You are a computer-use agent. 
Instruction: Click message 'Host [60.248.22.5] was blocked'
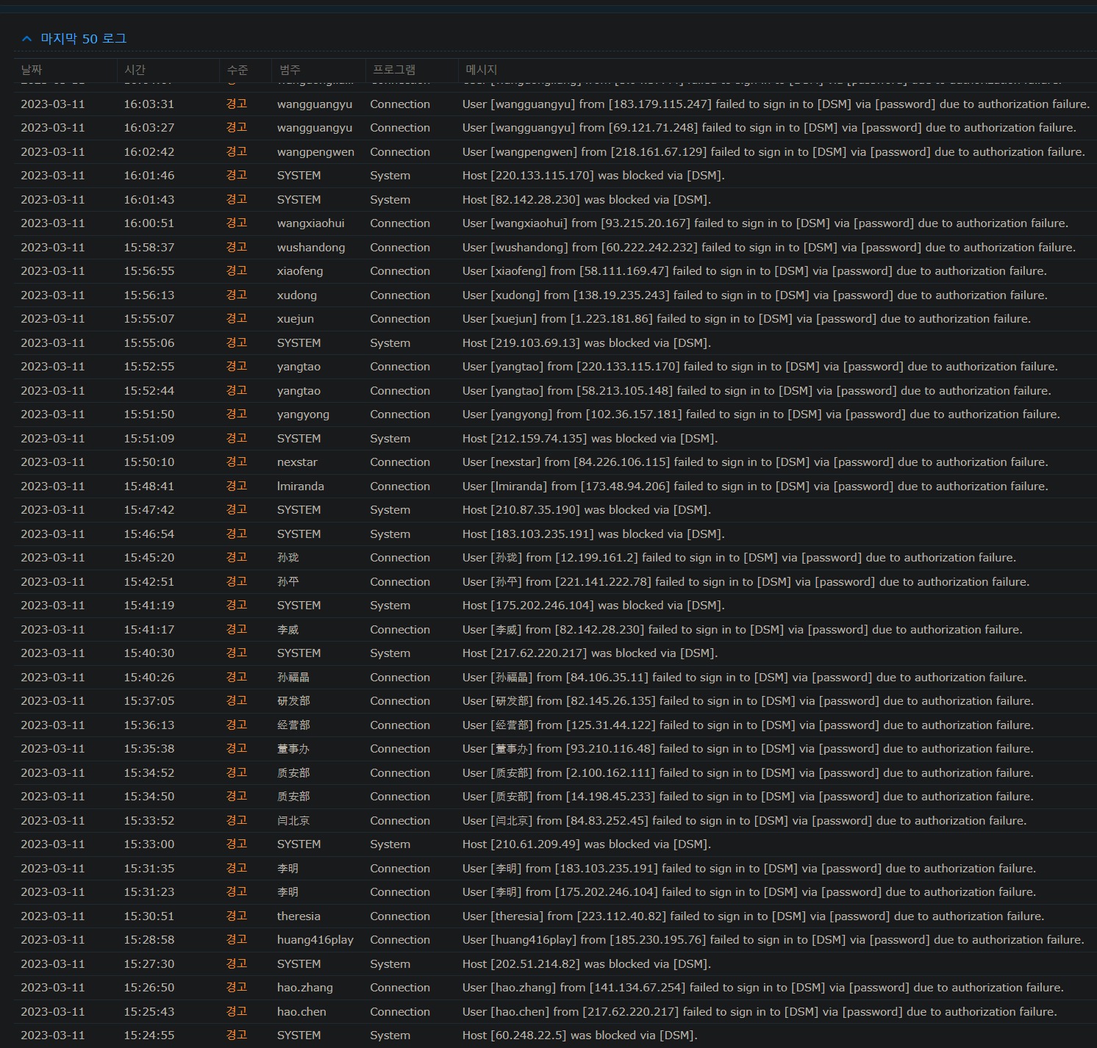(580, 1036)
